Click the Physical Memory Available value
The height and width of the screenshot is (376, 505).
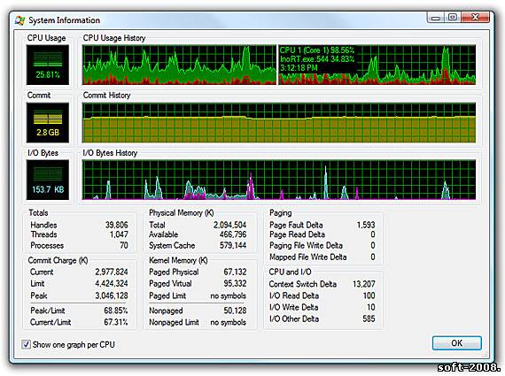233,234
